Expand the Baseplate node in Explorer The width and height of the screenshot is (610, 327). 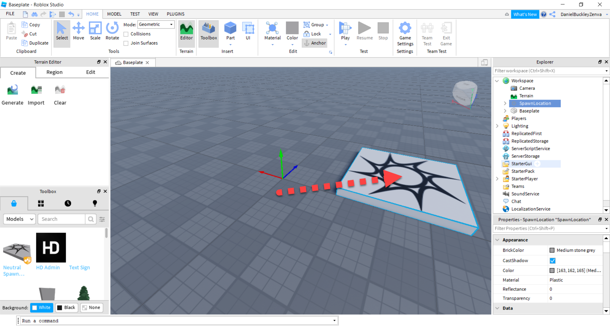[x=505, y=111]
